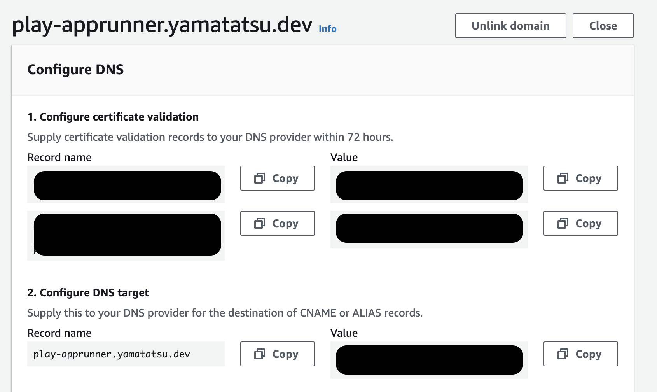Click the copy icon beside the first certificate value
This screenshot has height=392, width=657.
(x=564, y=178)
